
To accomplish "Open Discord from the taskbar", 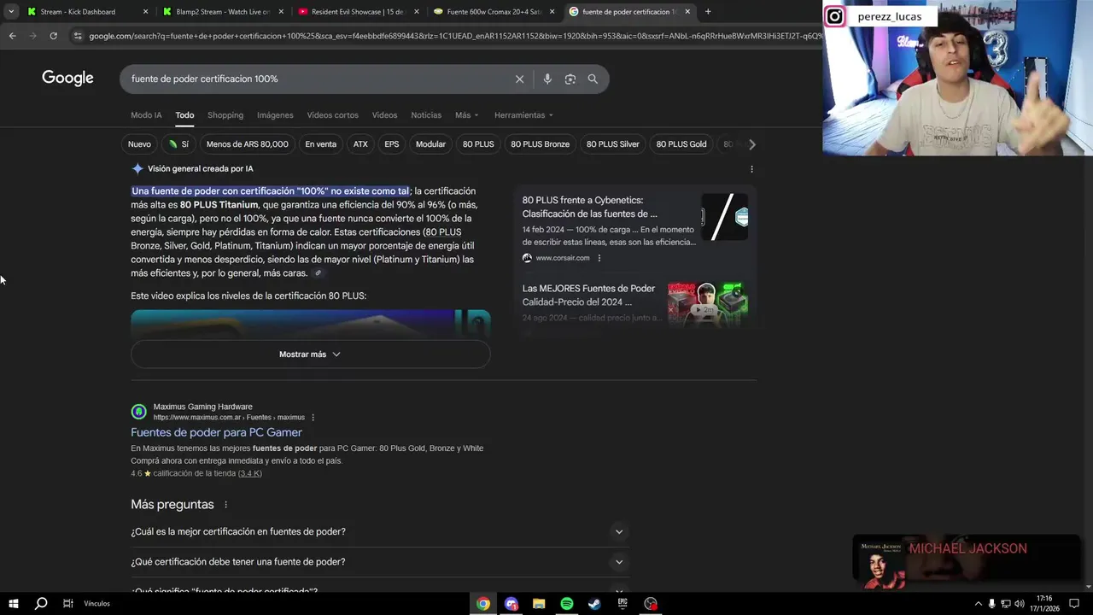I will point(511,604).
